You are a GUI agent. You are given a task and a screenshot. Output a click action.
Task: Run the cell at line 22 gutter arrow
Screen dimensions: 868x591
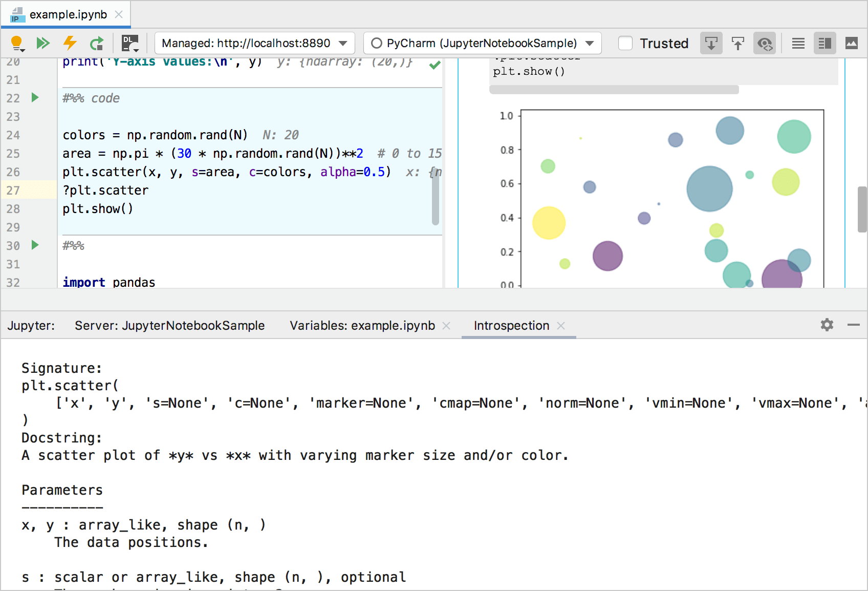coord(34,98)
